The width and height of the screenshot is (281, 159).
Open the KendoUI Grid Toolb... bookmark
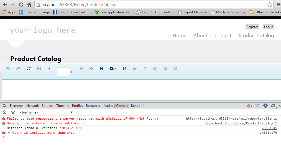click(155, 12)
